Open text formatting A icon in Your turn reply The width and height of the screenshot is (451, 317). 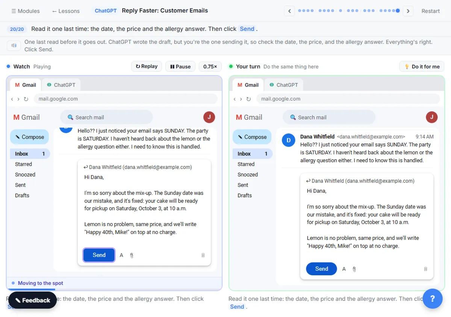344,269
